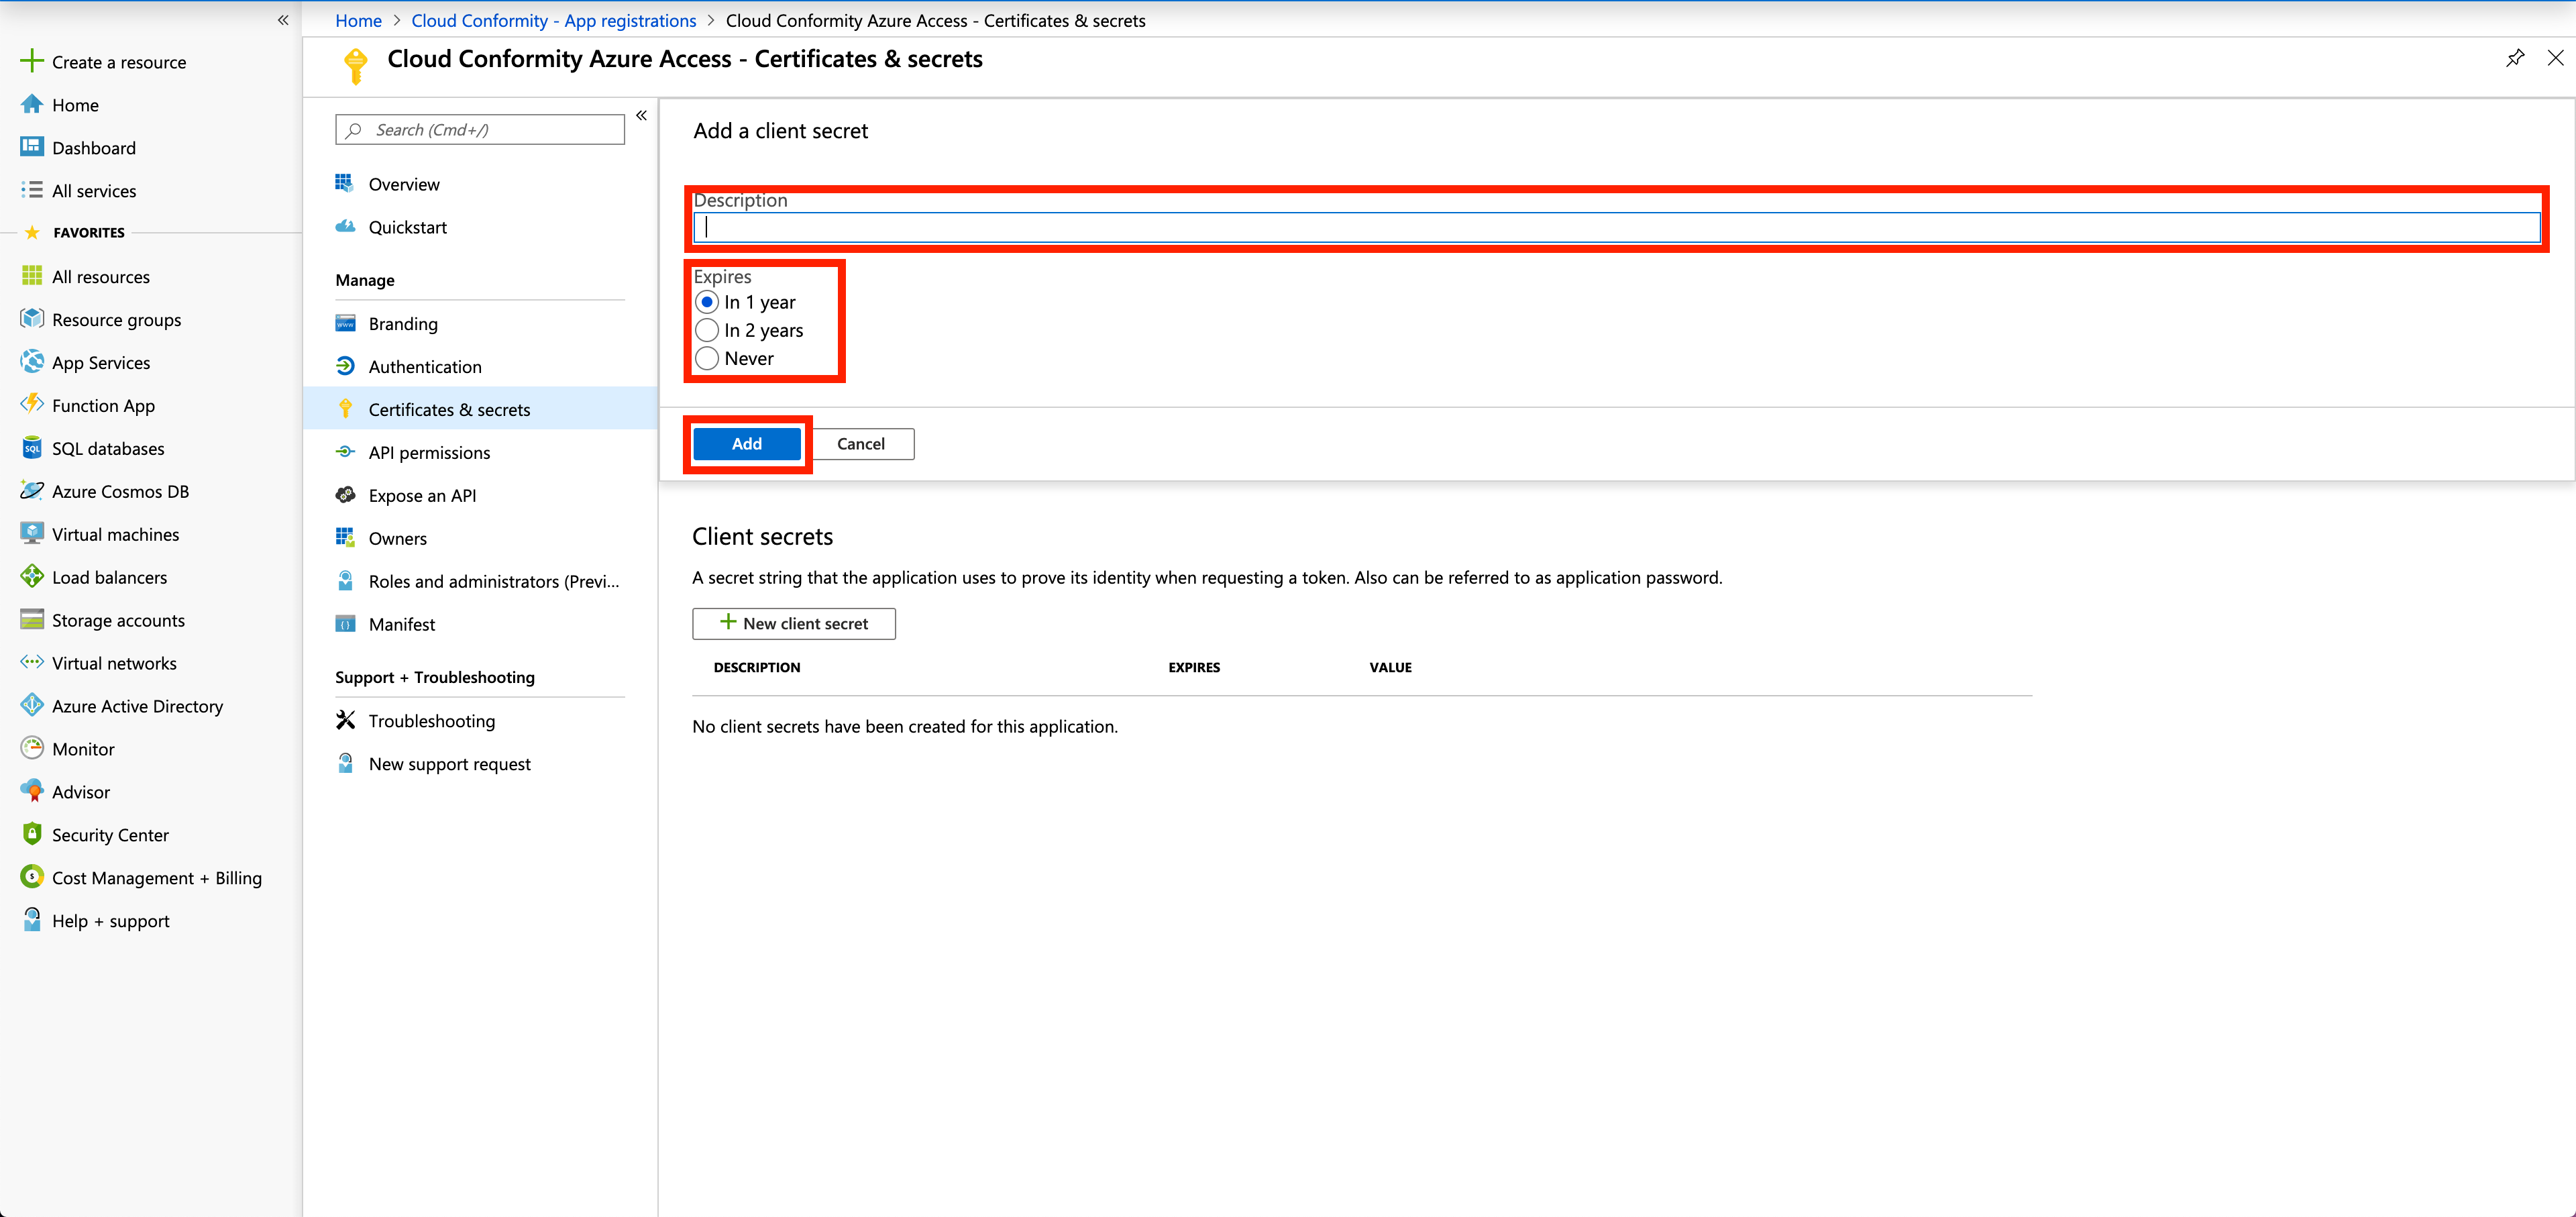Screen dimensions: 2576x1217
Task: Collapse the app registration blade menu
Action: (641, 116)
